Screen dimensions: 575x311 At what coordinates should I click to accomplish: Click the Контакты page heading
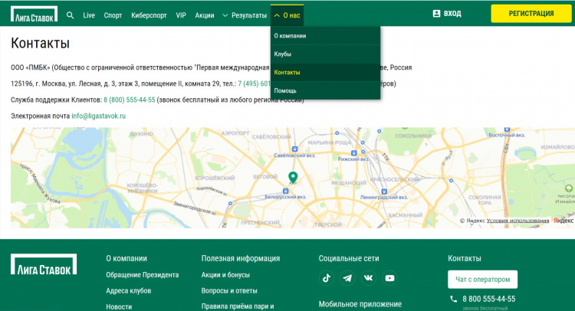click(x=41, y=43)
